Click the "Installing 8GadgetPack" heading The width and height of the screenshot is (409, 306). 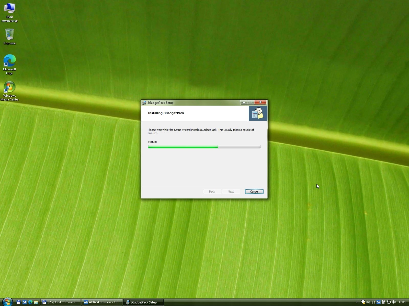[x=166, y=113]
